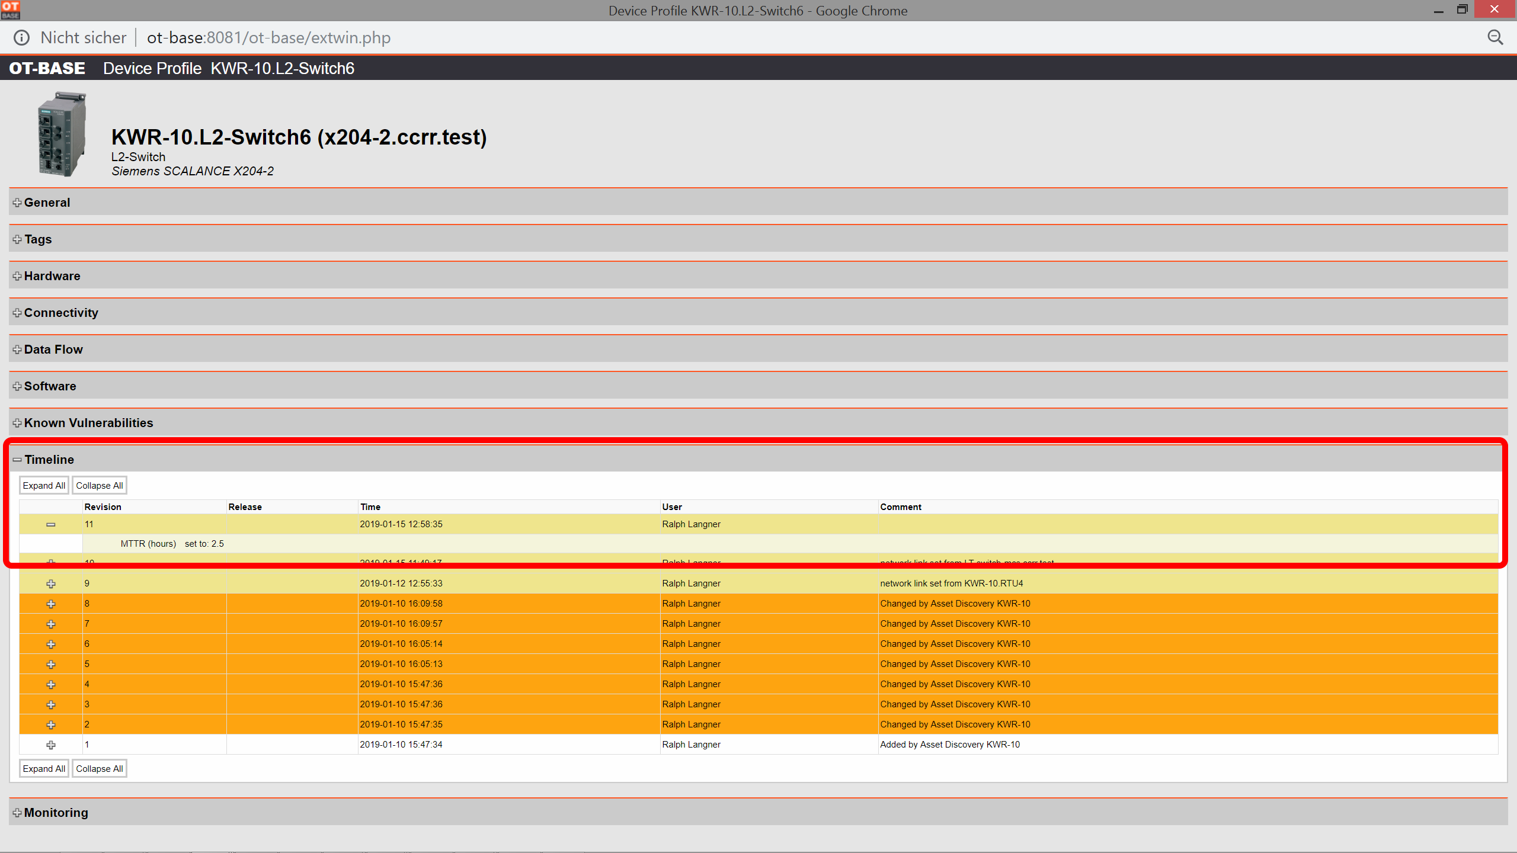
Task: Click top Collapse All button
Action: click(100, 486)
